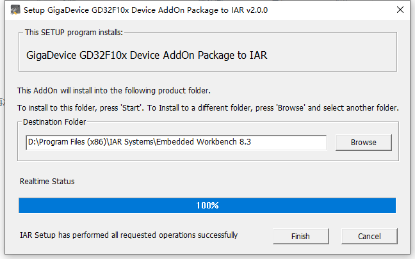Click the success status message text
The image size is (415, 259).
[x=129, y=235]
